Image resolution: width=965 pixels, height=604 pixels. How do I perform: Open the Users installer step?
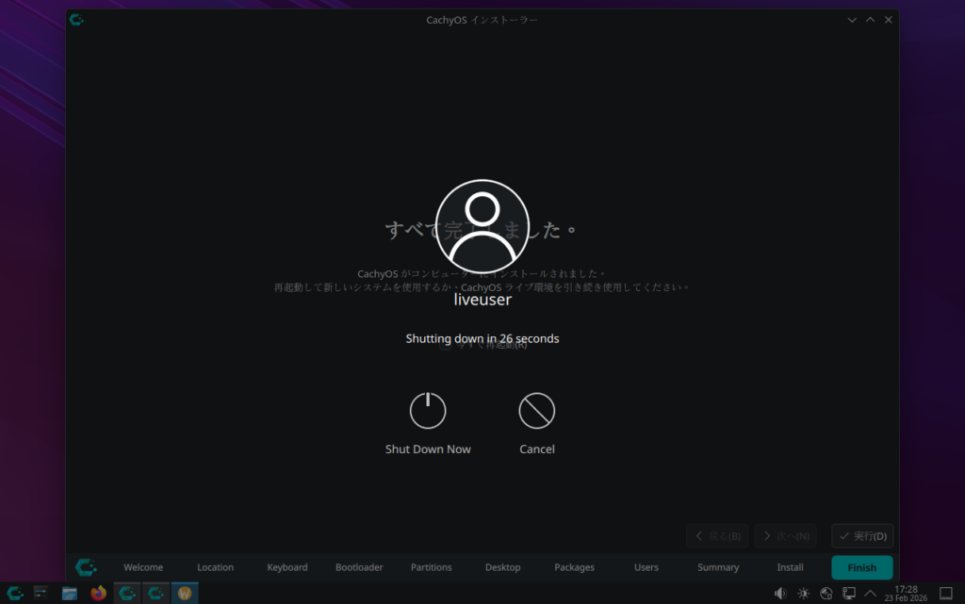pos(646,567)
